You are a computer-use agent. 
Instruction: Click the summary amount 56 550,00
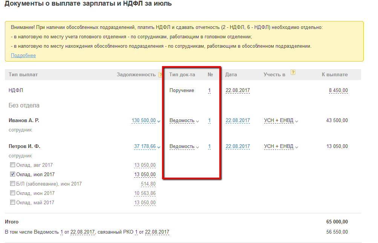[337, 232]
